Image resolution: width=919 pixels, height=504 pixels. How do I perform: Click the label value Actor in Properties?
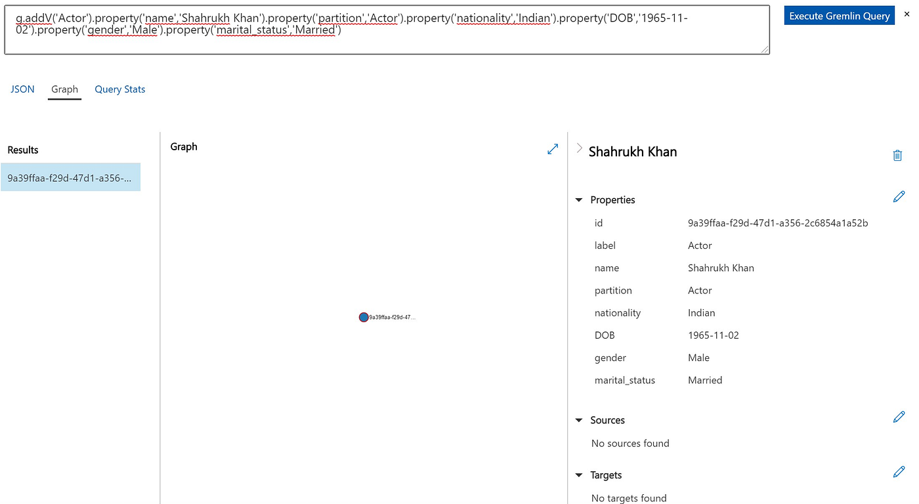700,245
